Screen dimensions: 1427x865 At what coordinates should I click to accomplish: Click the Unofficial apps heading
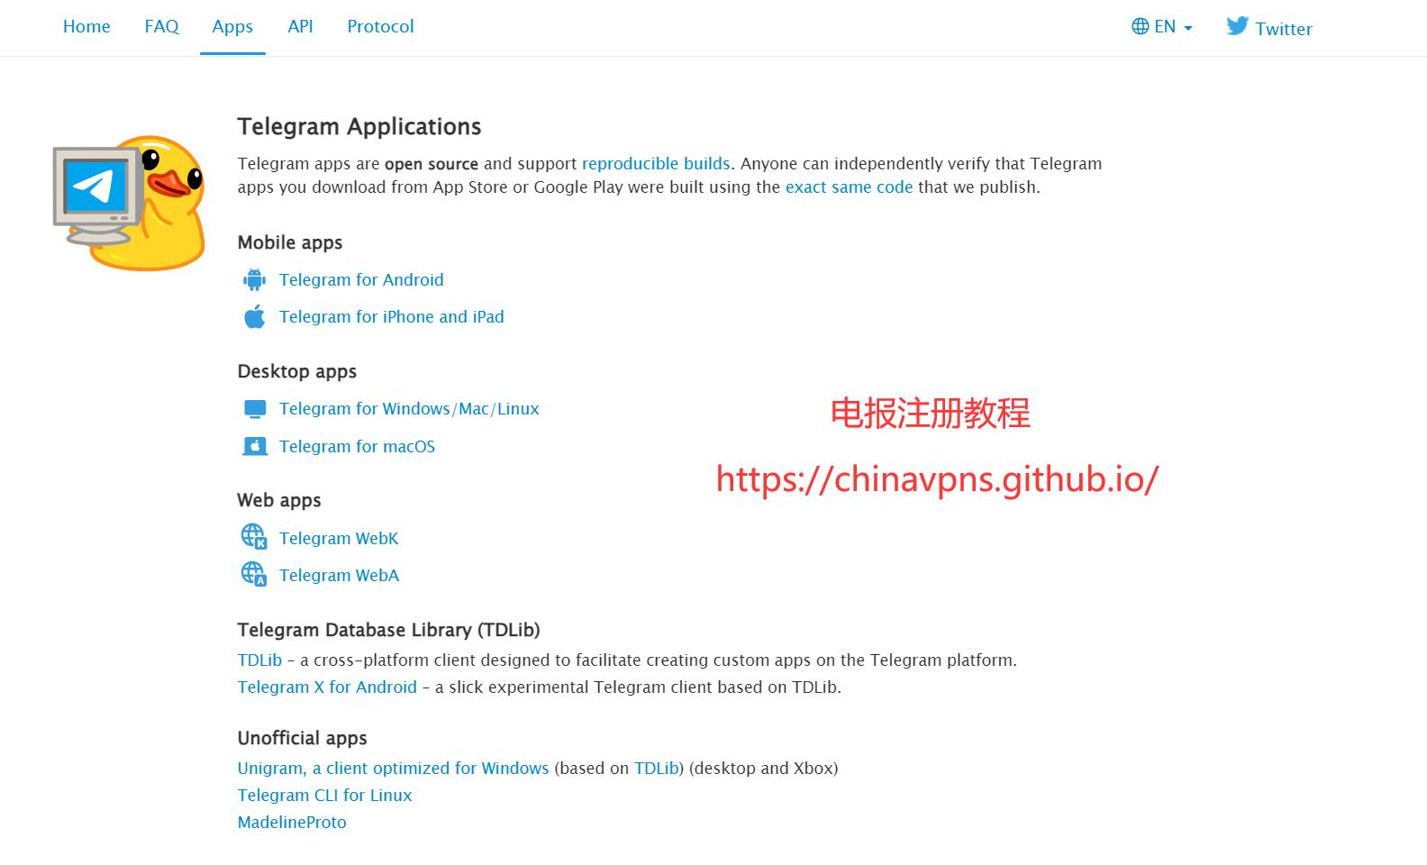[x=303, y=738]
